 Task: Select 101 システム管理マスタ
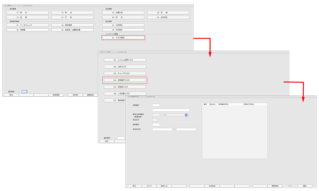coord(125,60)
